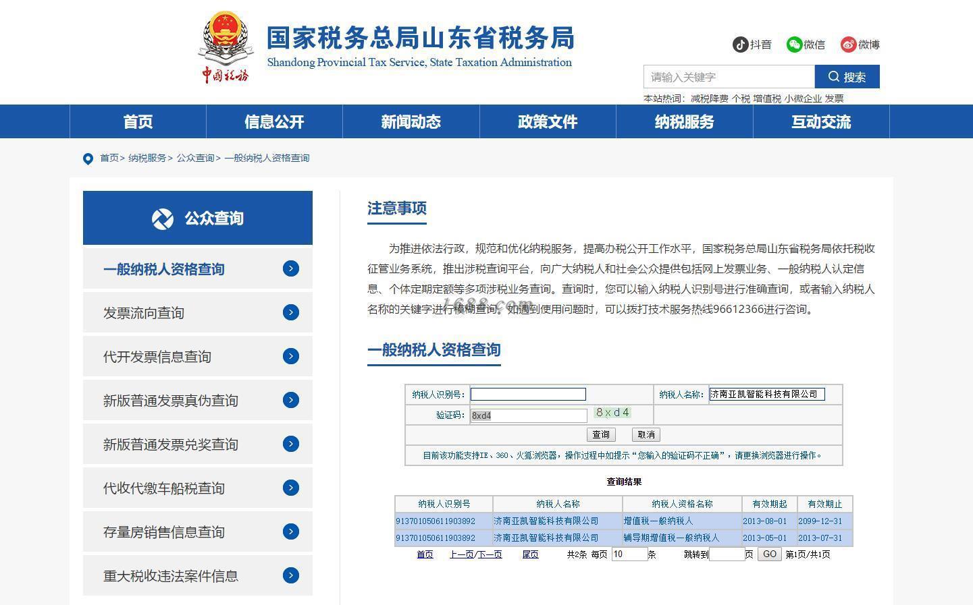This screenshot has width=973, height=605.
Task: Click hot keyword 小微企业
Action: click(x=804, y=98)
